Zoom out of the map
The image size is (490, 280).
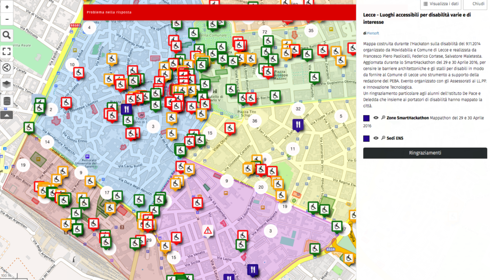point(7,20)
